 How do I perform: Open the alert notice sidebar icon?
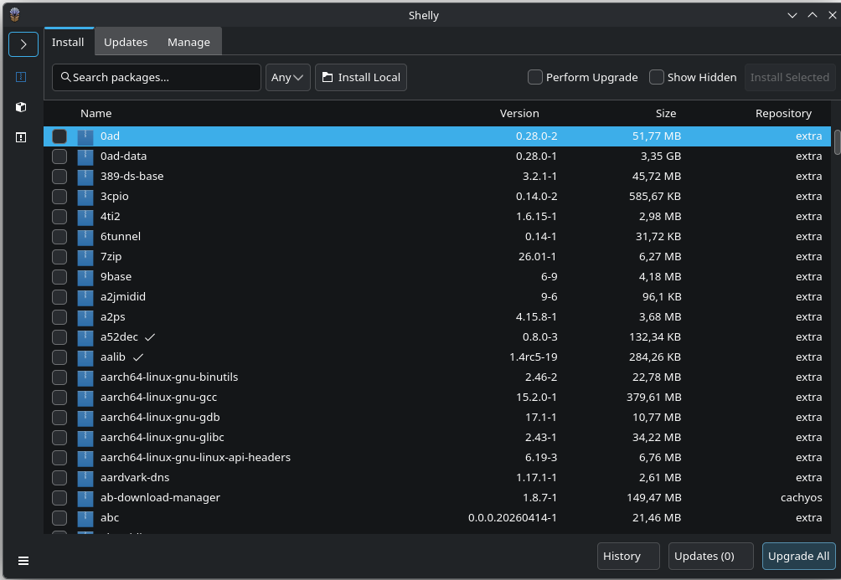[x=21, y=138]
